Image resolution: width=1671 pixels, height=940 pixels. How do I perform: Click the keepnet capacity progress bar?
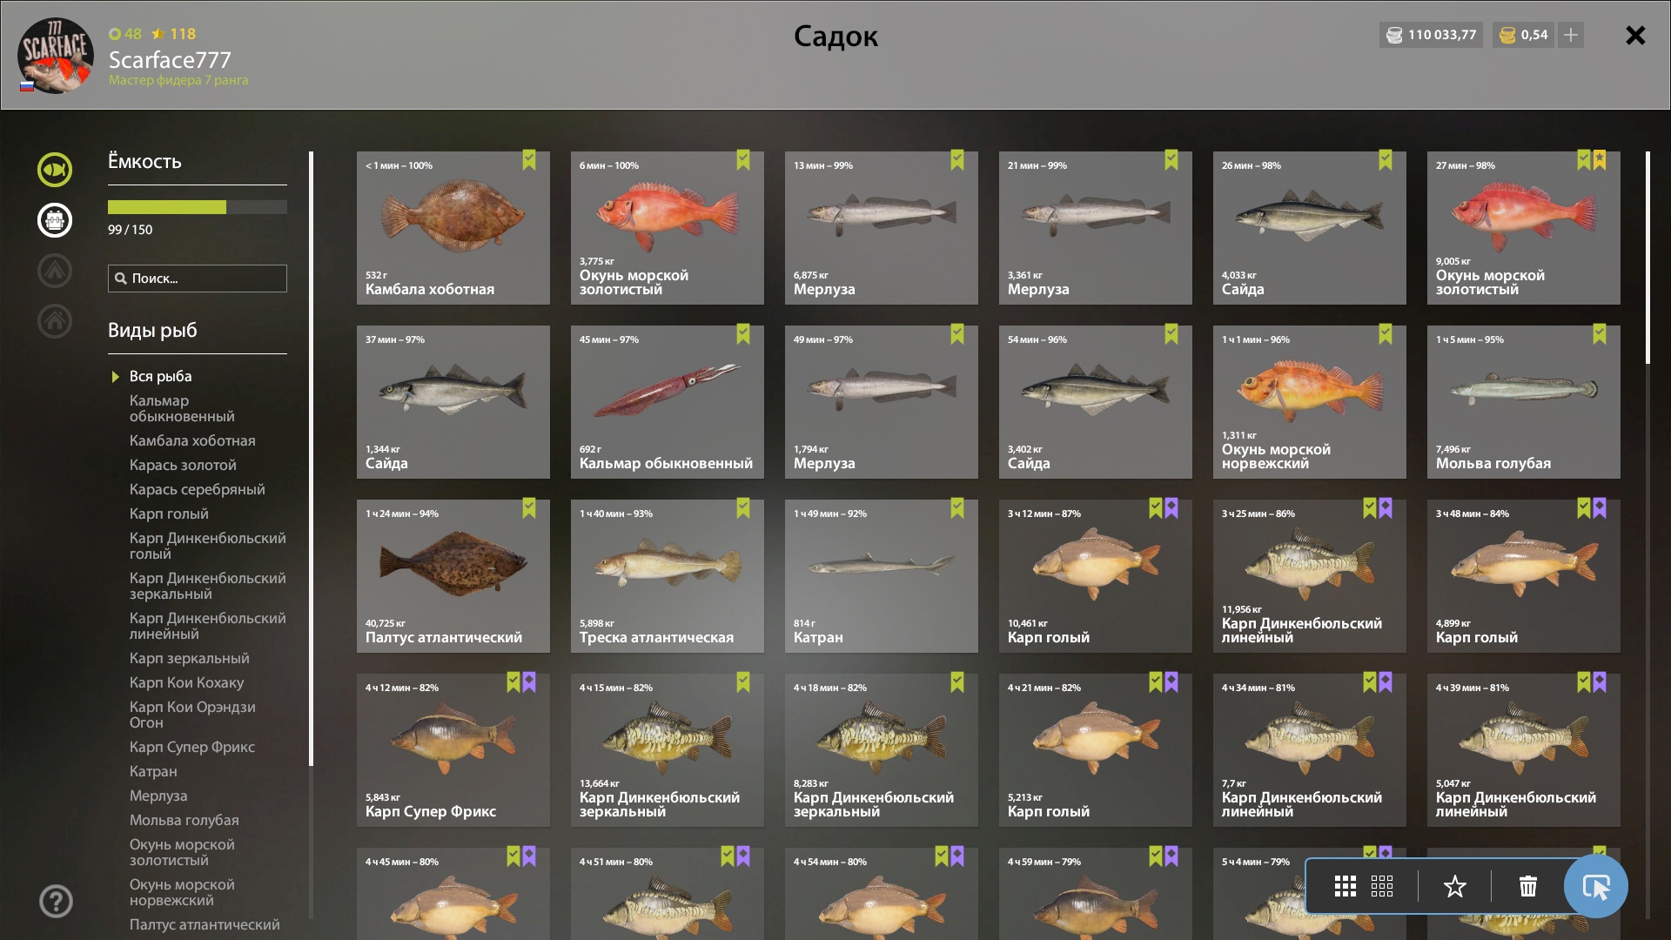click(x=198, y=207)
